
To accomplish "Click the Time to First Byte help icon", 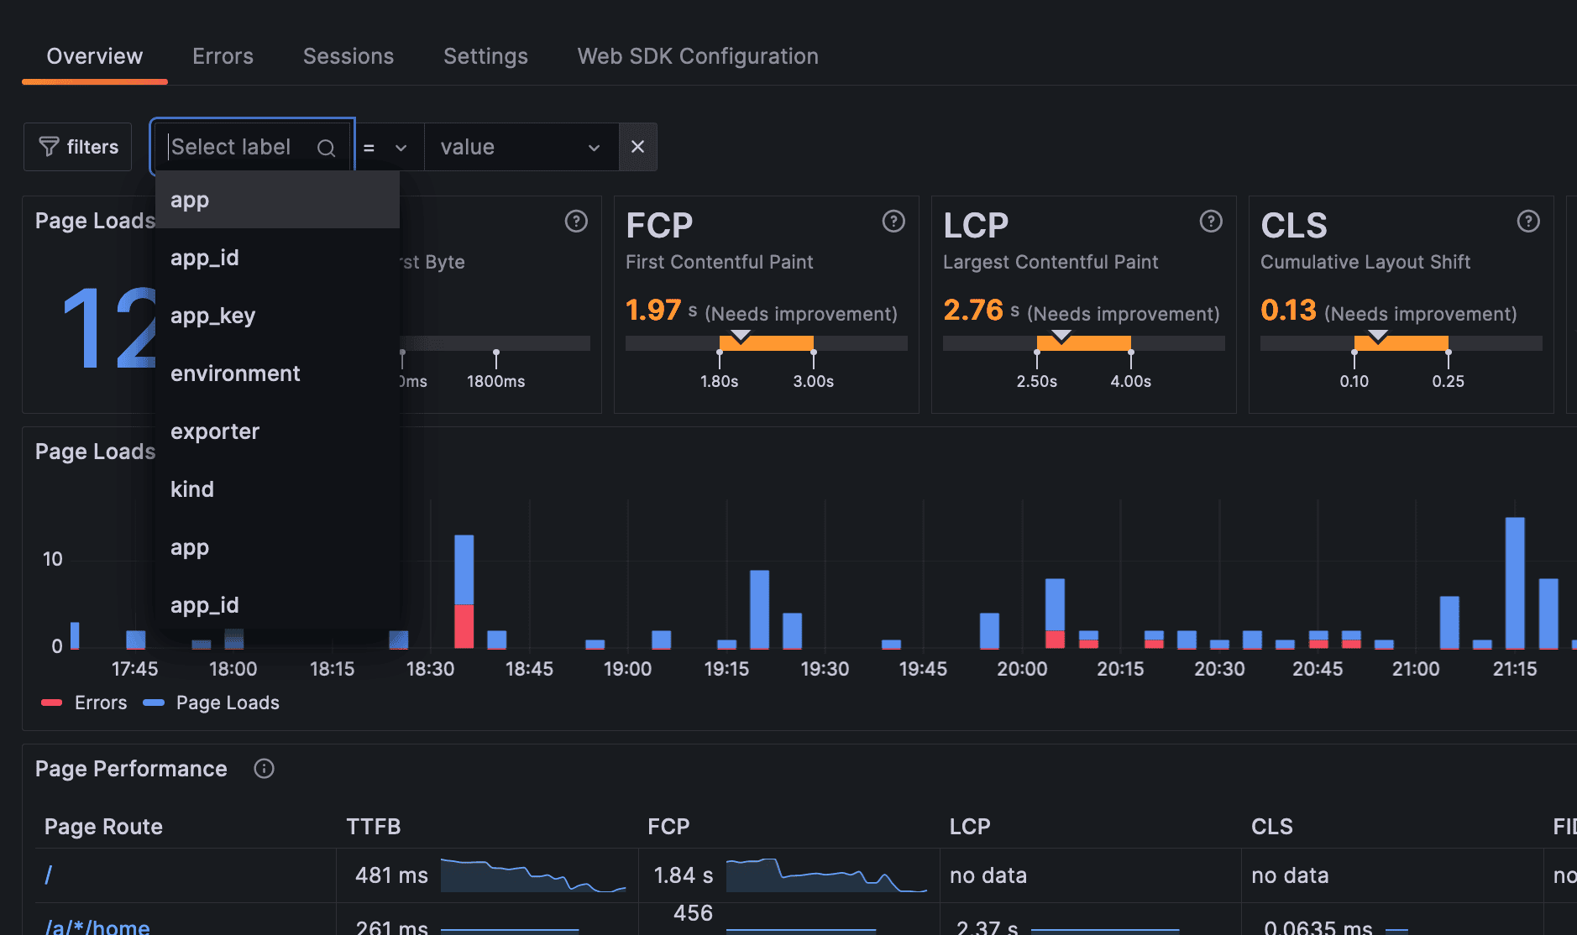I will [576, 222].
